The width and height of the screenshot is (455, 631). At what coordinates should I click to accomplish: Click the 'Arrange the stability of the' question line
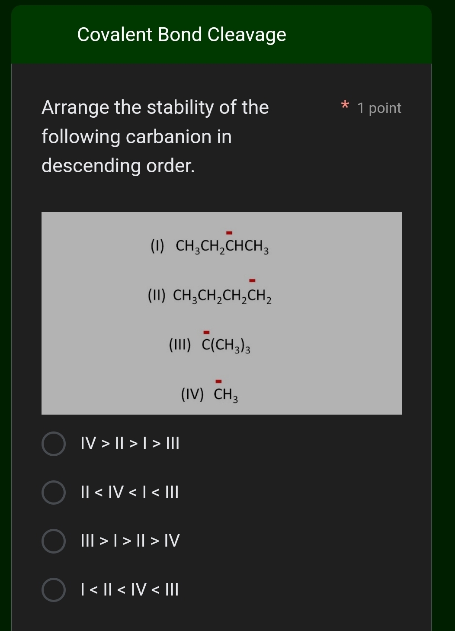coord(155,107)
